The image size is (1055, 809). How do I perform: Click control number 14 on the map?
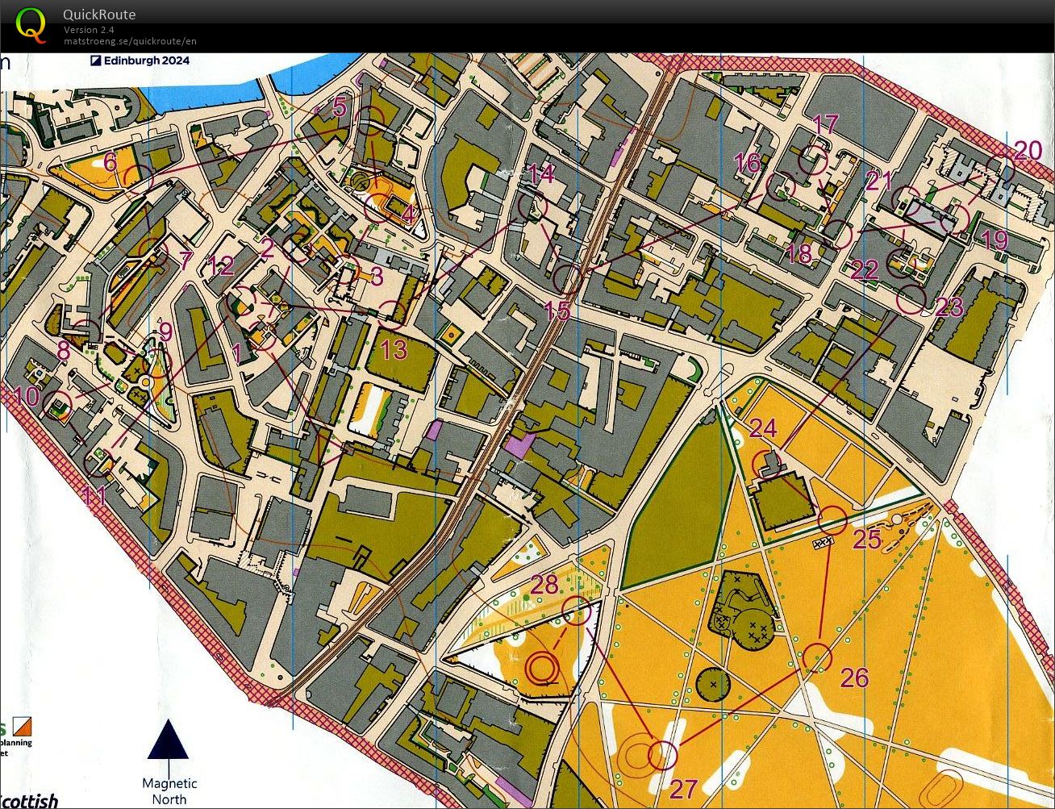pyautogui.click(x=541, y=173)
